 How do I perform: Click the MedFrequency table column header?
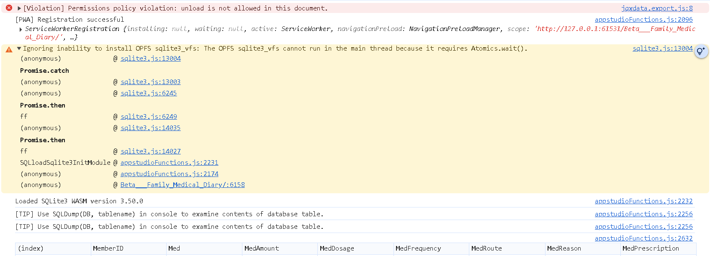tap(418, 248)
